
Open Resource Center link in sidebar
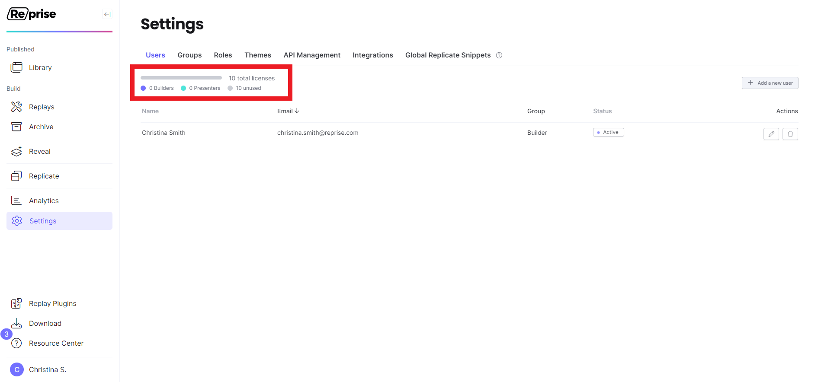56,343
